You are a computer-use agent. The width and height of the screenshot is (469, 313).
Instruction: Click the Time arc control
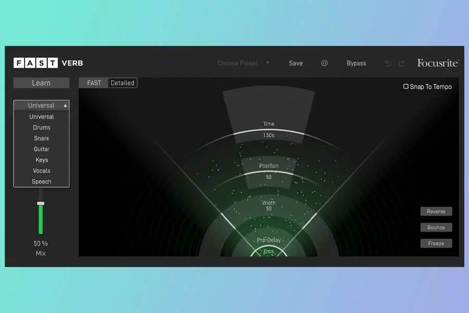point(268,130)
